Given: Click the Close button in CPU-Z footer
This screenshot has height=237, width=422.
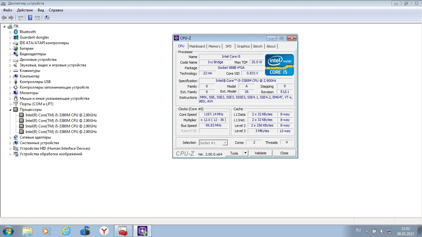Looking at the screenshot, I should pyautogui.click(x=284, y=153).
